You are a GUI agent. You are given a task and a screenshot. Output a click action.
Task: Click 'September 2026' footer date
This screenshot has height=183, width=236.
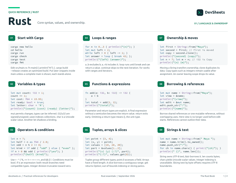tap(127, 176)
